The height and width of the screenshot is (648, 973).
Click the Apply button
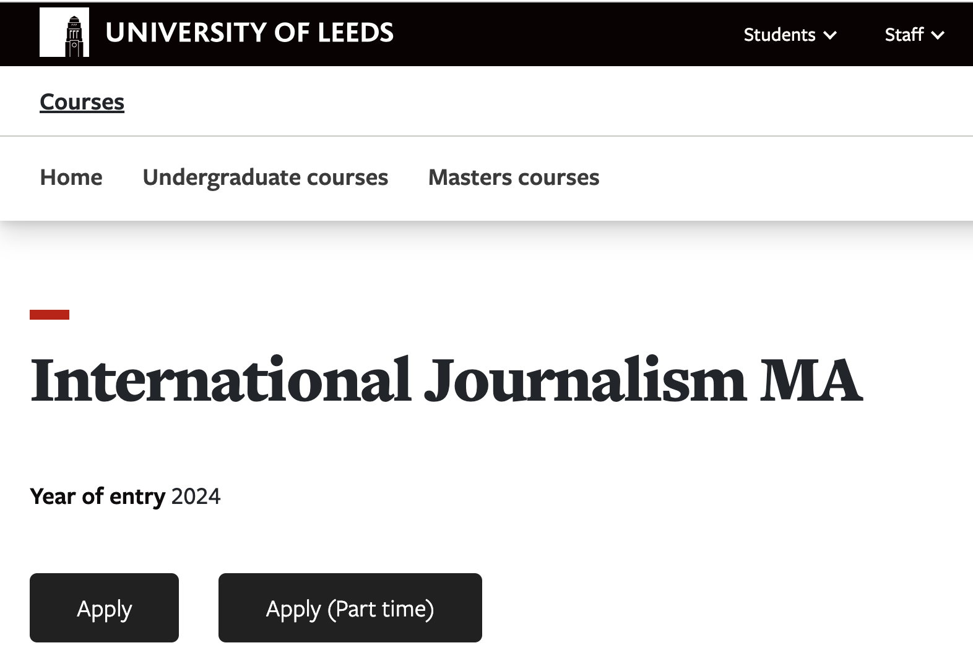[104, 608]
